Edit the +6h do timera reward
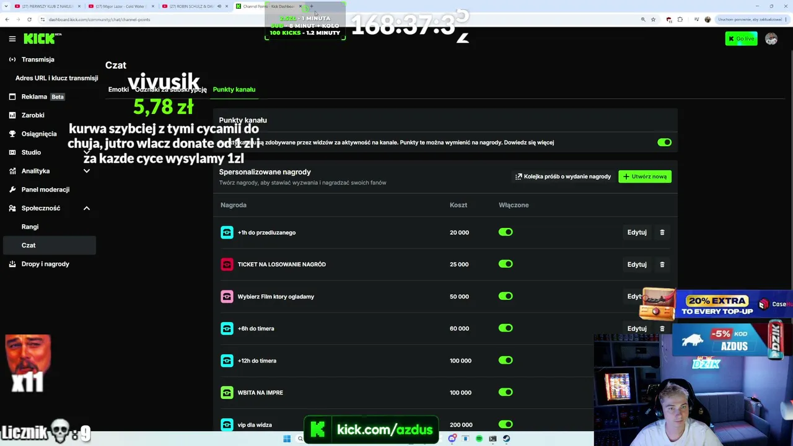Screen dimensions: 793x446 point(637,328)
